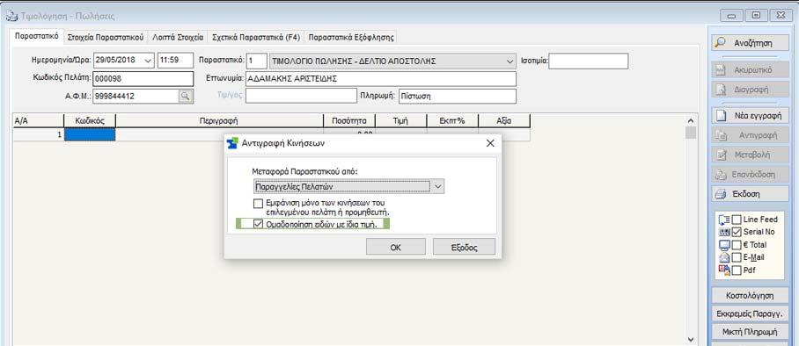The image size is (799, 346).
Task: Click the Παραστατικό number field
Action: click(257, 61)
